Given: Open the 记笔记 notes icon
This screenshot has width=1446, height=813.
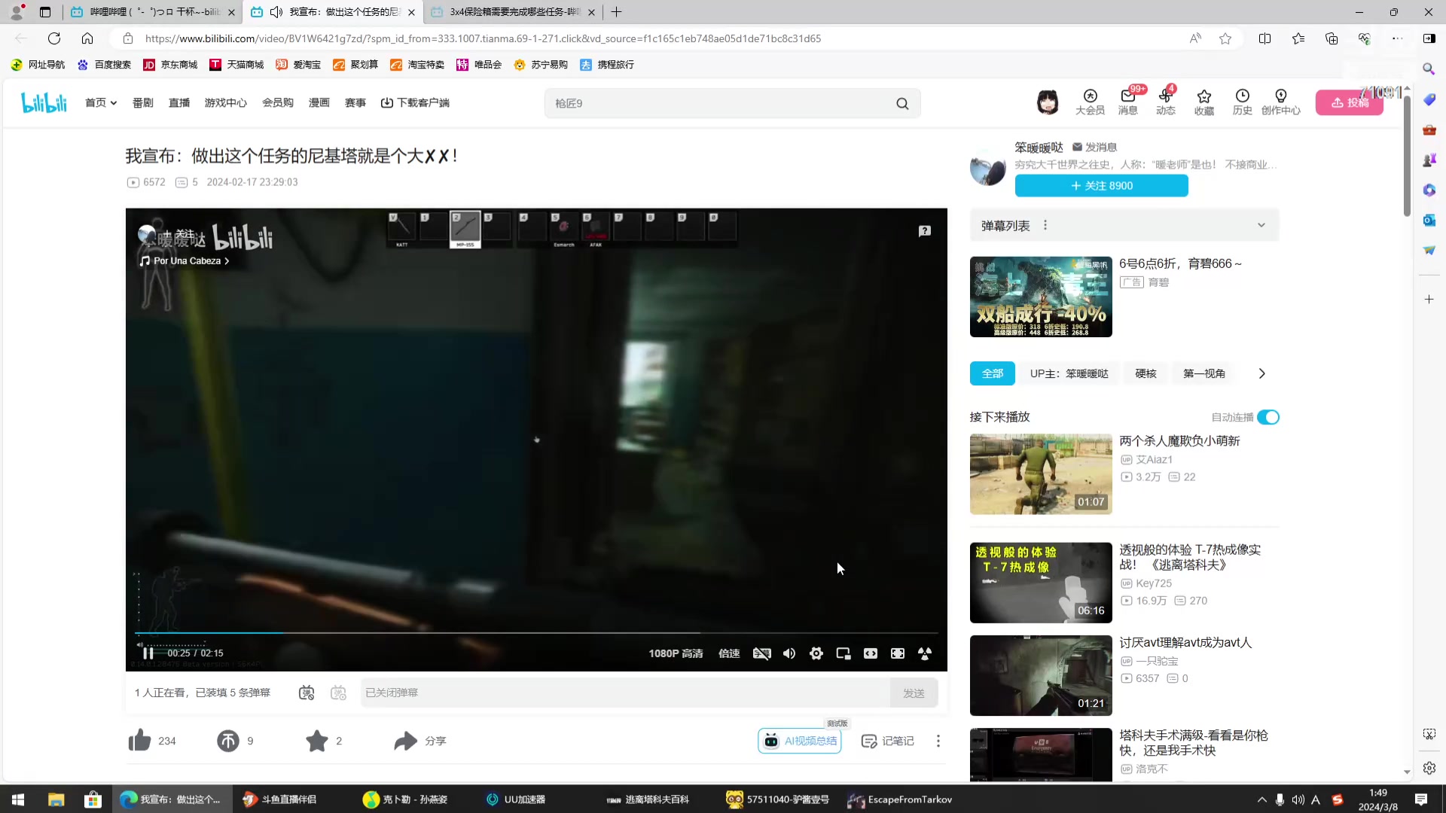Looking at the screenshot, I should pos(887,741).
